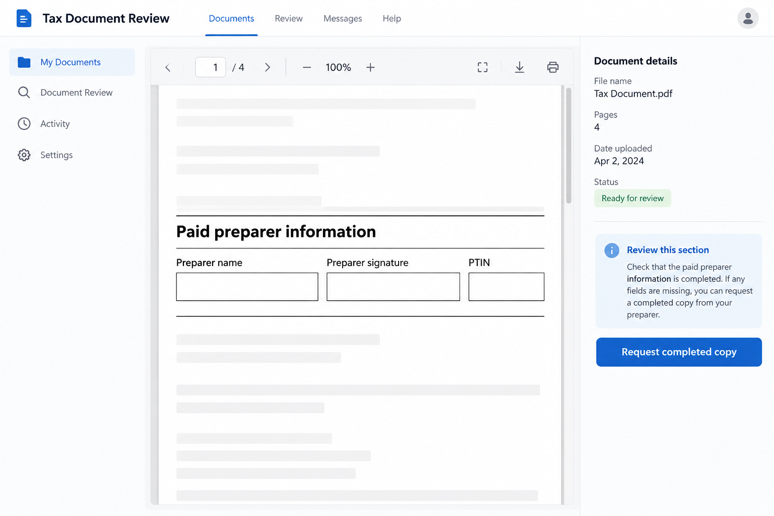Viewport: 774px width, 516px height.
Task: Click Request completed copy button
Action: pos(679,352)
